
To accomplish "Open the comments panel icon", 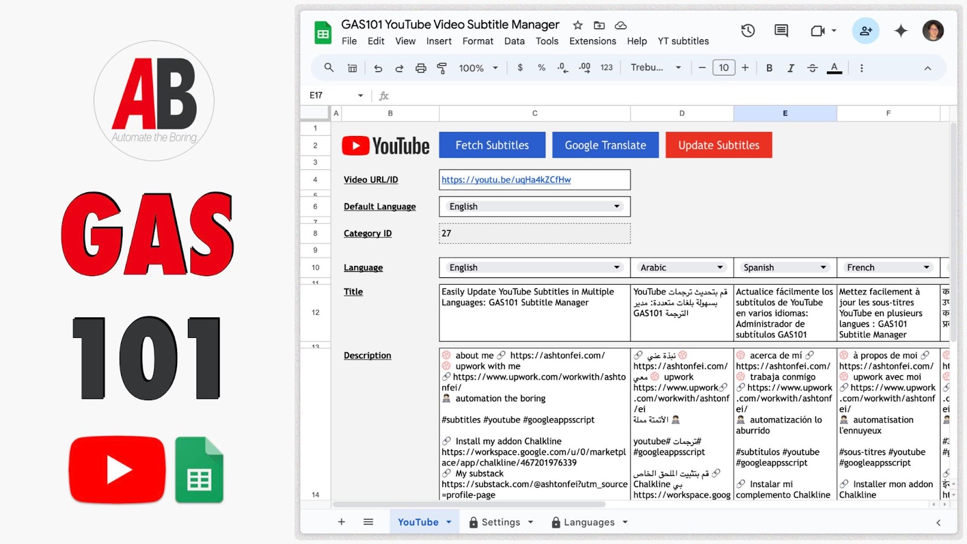I will point(781,30).
